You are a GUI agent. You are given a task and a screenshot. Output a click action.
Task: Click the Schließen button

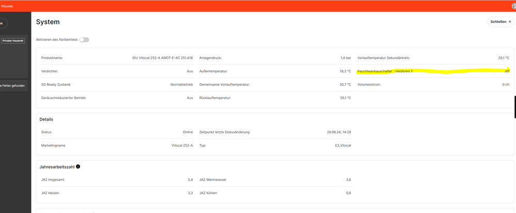(x=501, y=22)
